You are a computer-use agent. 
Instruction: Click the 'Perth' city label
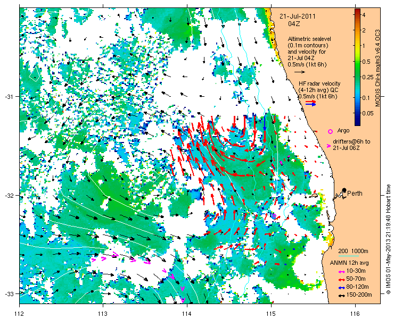[x=355, y=193]
